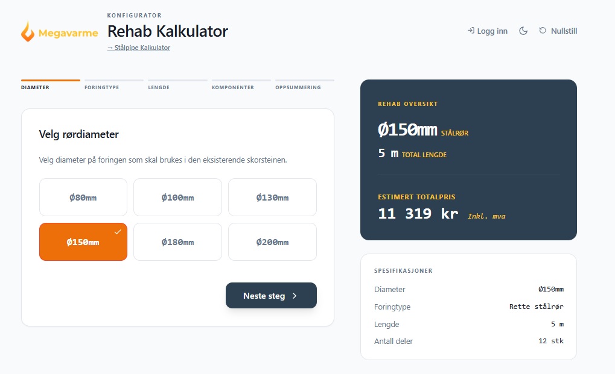This screenshot has height=374, width=615.
Task: Pick the Ø200mm diameter tile
Action: (x=272, y=242)
